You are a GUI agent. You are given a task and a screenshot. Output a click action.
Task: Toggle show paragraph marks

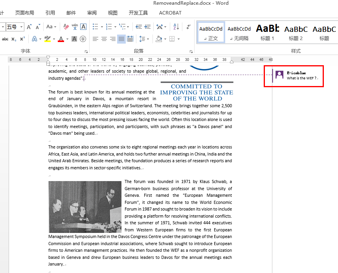pos(188,27)
